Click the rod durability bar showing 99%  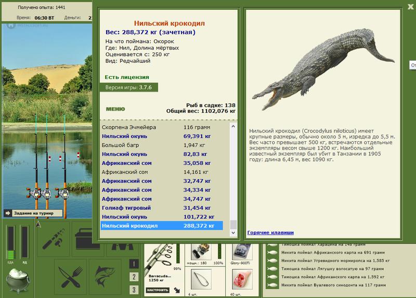coord(178,254)
